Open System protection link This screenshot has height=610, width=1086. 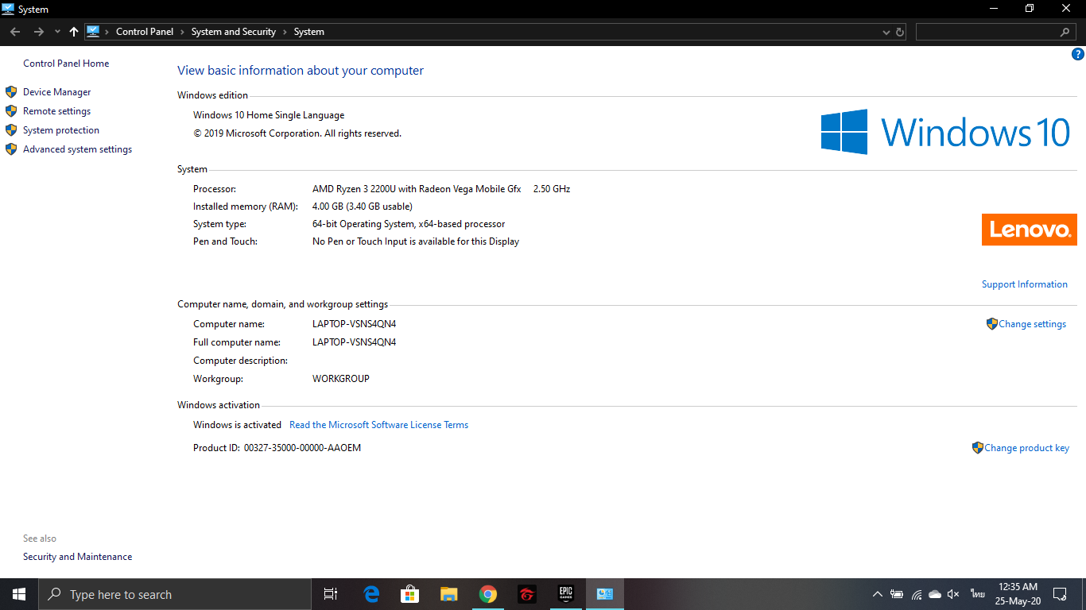61,130
